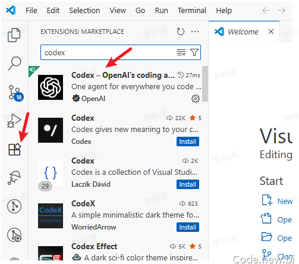Screen dimensions: 299x264
Task: Open Run and Debug view
Action: click(x=14, y=121)
